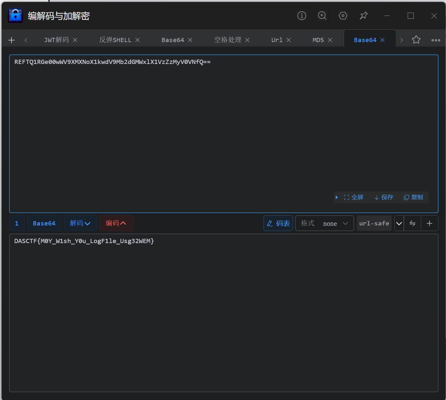Image resolution: width=446 pixels, height=400 pixels.
Task: Click the 全屏 fullscreen button
Action: pos(353,197)
